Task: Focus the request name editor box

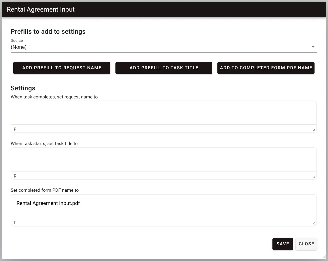Action: [163, 113]
